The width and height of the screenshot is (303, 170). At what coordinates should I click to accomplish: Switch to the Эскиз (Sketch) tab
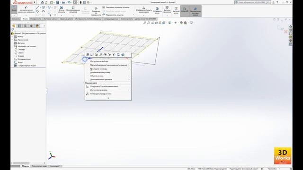25,19
